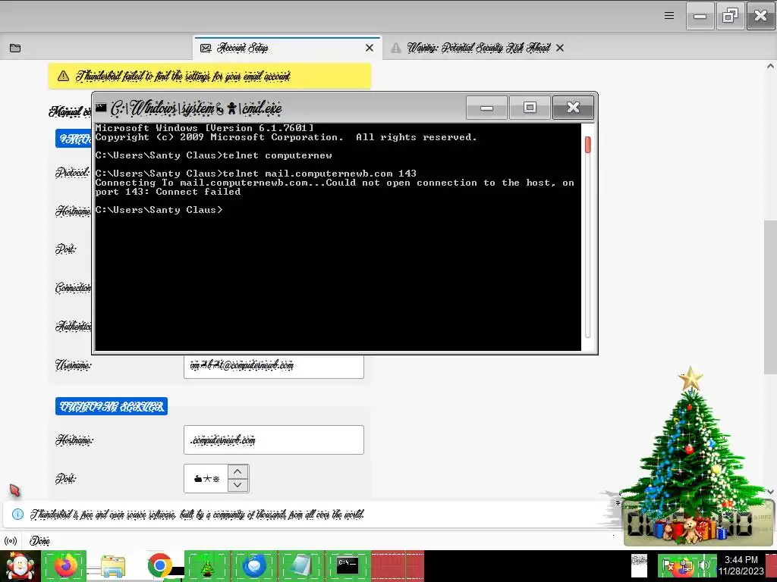Click the Username input field

(273, 366)
